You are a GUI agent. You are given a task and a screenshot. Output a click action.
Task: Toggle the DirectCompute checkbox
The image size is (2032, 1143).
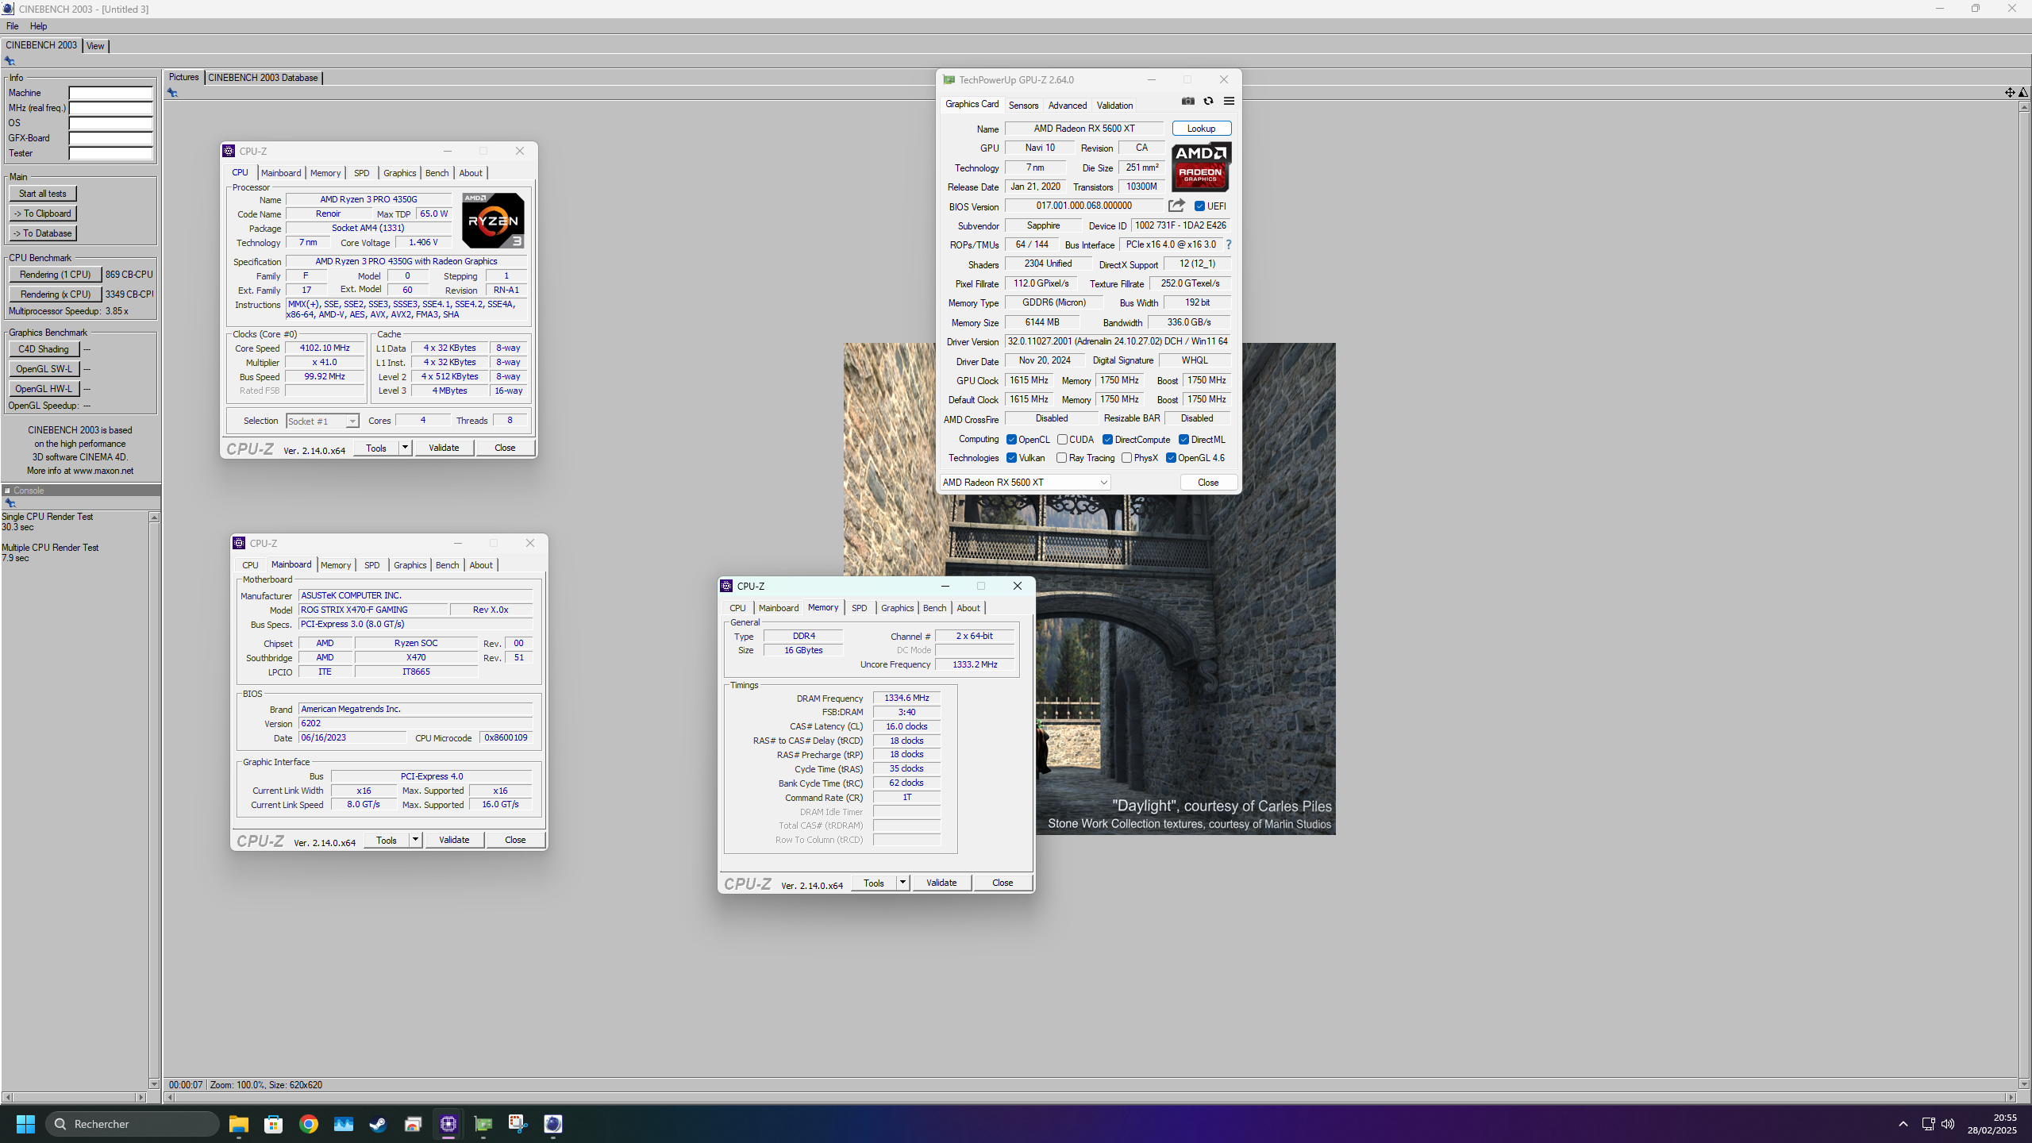click(x=1107, y=440)
